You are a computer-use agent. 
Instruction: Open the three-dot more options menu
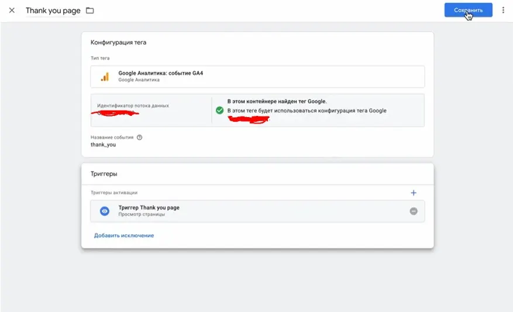click(503, 10)
